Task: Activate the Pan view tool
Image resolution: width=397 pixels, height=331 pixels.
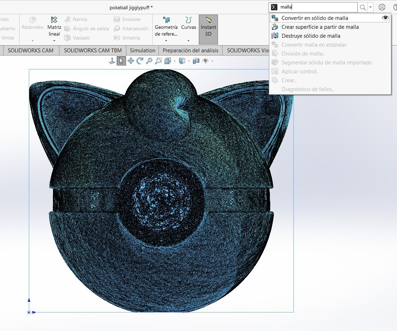Action: [131, 61]
